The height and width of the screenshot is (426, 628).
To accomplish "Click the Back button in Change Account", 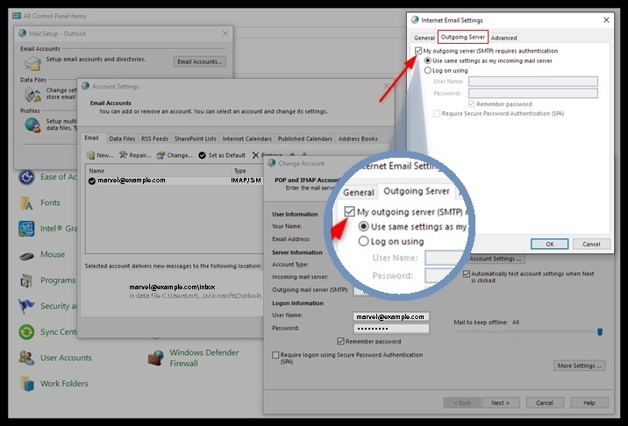I will 461,403.
